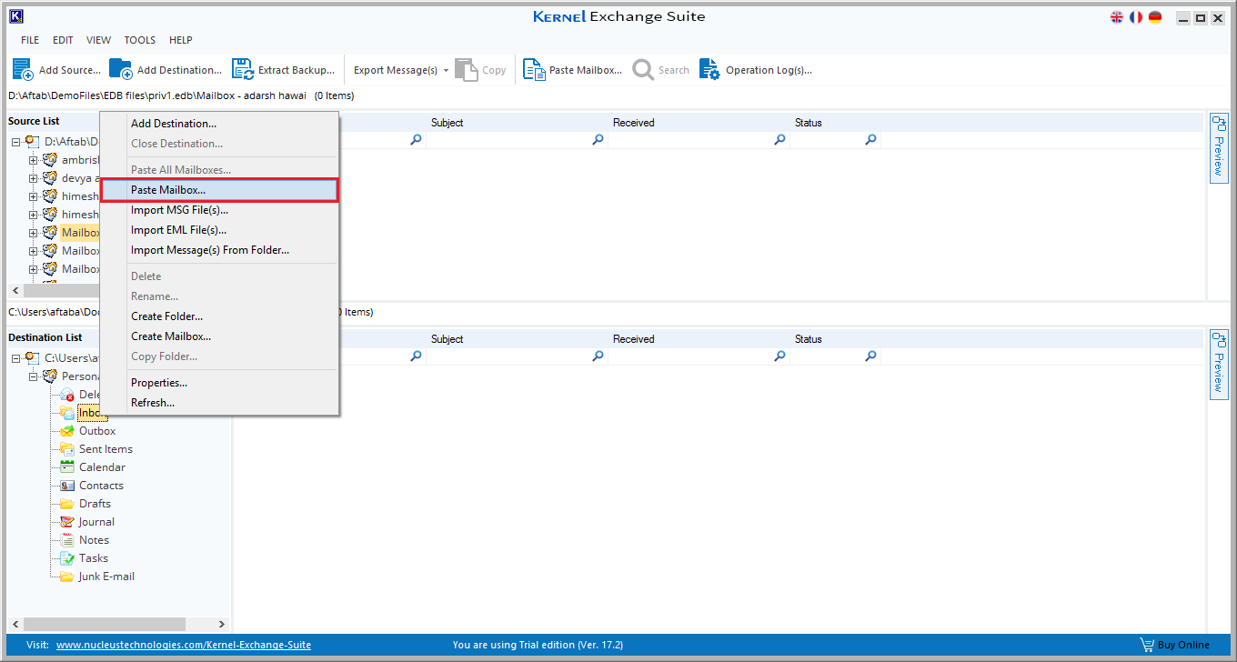Choose Import MSG File(s)... from context menu
The height and width of the screenshot is (662, 1237).
tap(219, 210)
